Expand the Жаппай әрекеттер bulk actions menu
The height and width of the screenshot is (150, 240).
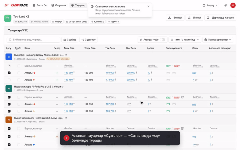click(x=218, y=40)
